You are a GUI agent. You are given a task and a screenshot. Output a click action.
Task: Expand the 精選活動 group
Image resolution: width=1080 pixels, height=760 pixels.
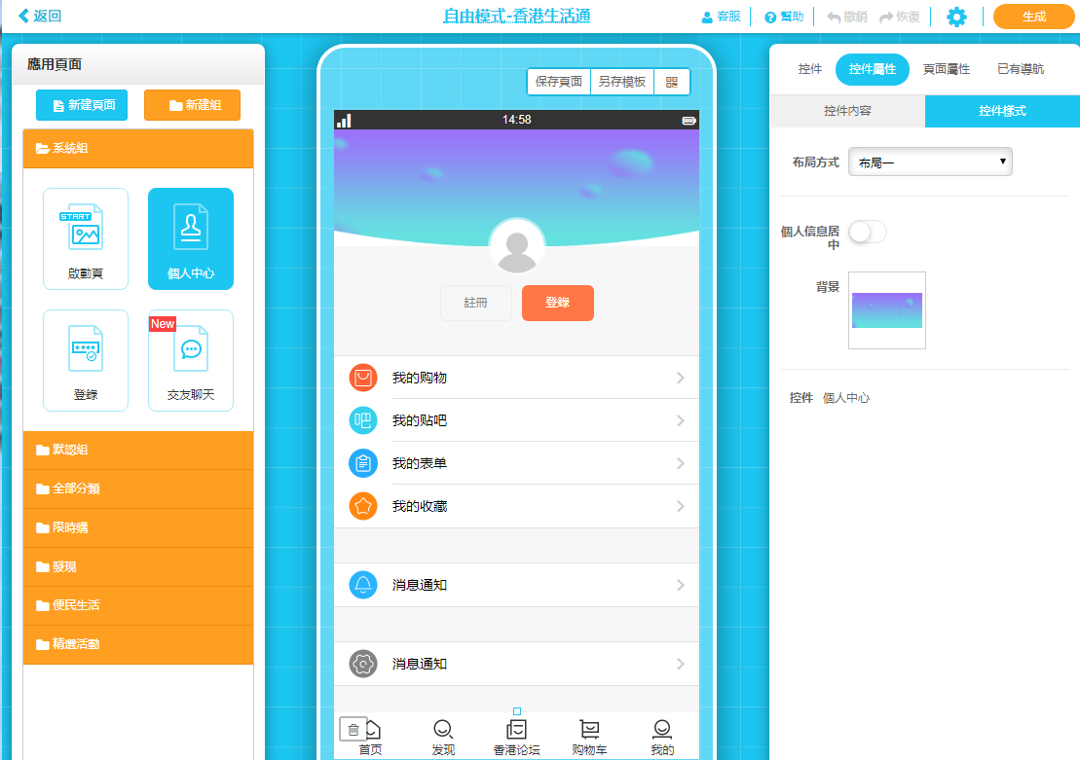click(x=138, y=644)
